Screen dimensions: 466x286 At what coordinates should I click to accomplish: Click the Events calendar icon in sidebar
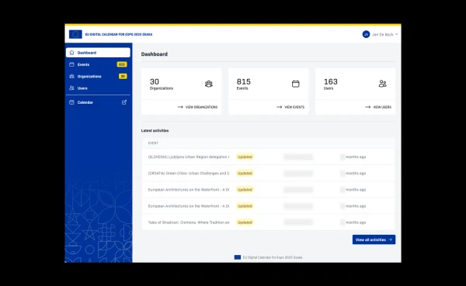point(71,64)
